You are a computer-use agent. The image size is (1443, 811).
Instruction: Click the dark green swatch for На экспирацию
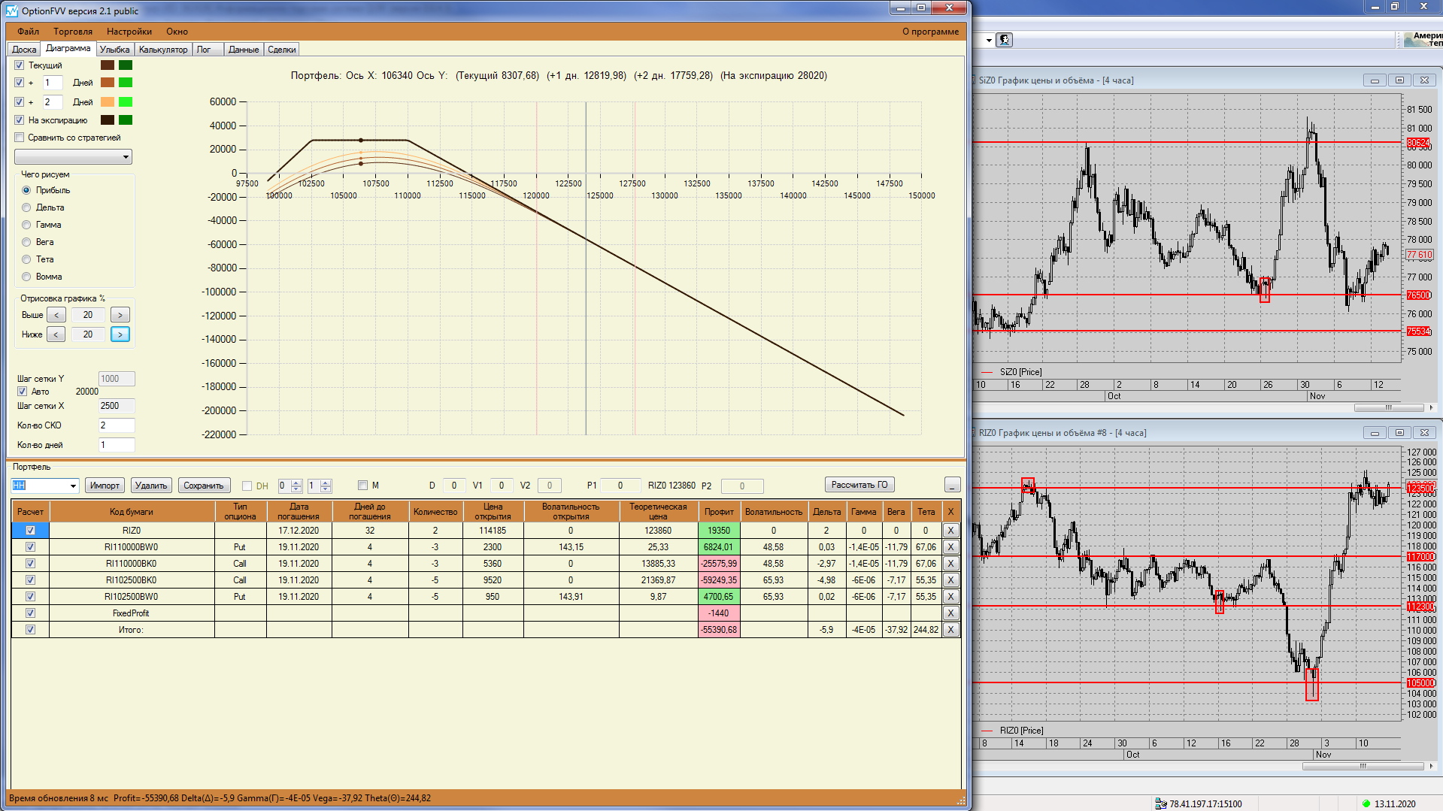tap(126, 120)
